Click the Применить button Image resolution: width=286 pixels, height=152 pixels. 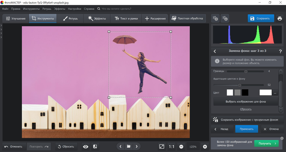tap(247, 129)
